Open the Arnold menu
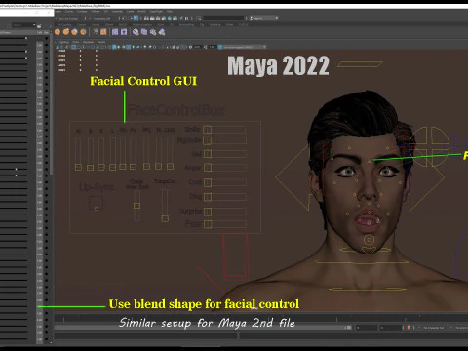468x351 pixels. click(x=141, y=12)
